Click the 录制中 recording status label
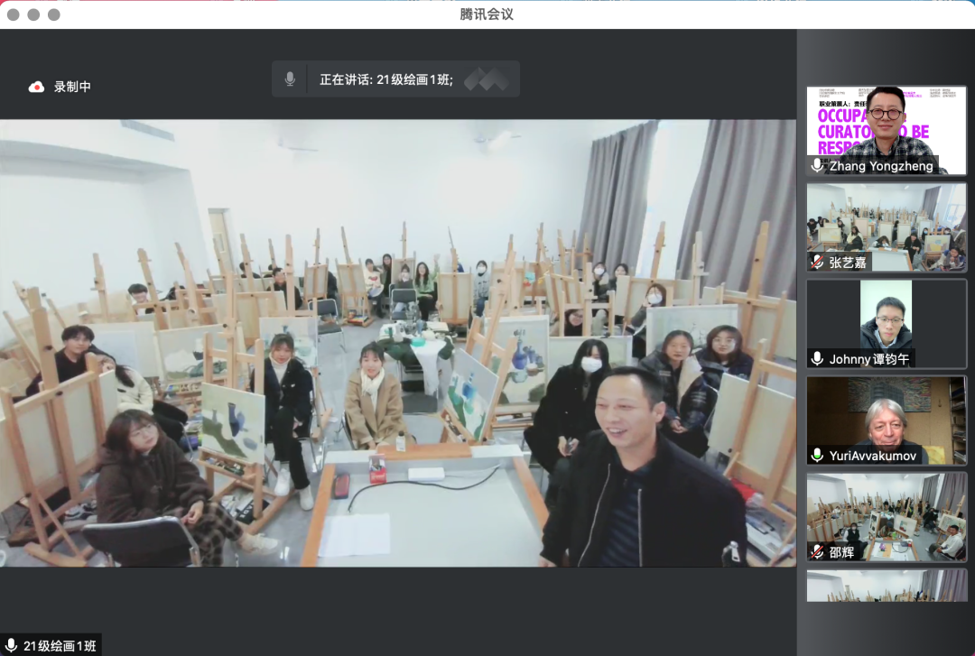The height and width of the screenshot is (656, 975). click(72, 87)
